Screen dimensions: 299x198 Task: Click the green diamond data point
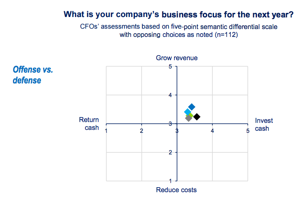[x=191, y=115]
